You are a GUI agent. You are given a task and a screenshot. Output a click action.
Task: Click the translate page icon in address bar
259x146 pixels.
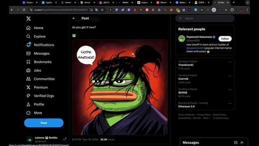click(97, 10)
